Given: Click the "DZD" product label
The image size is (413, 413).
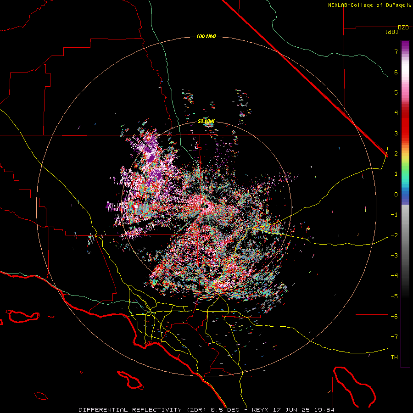Looking at the screenshot, I should [x=403, y=28].
